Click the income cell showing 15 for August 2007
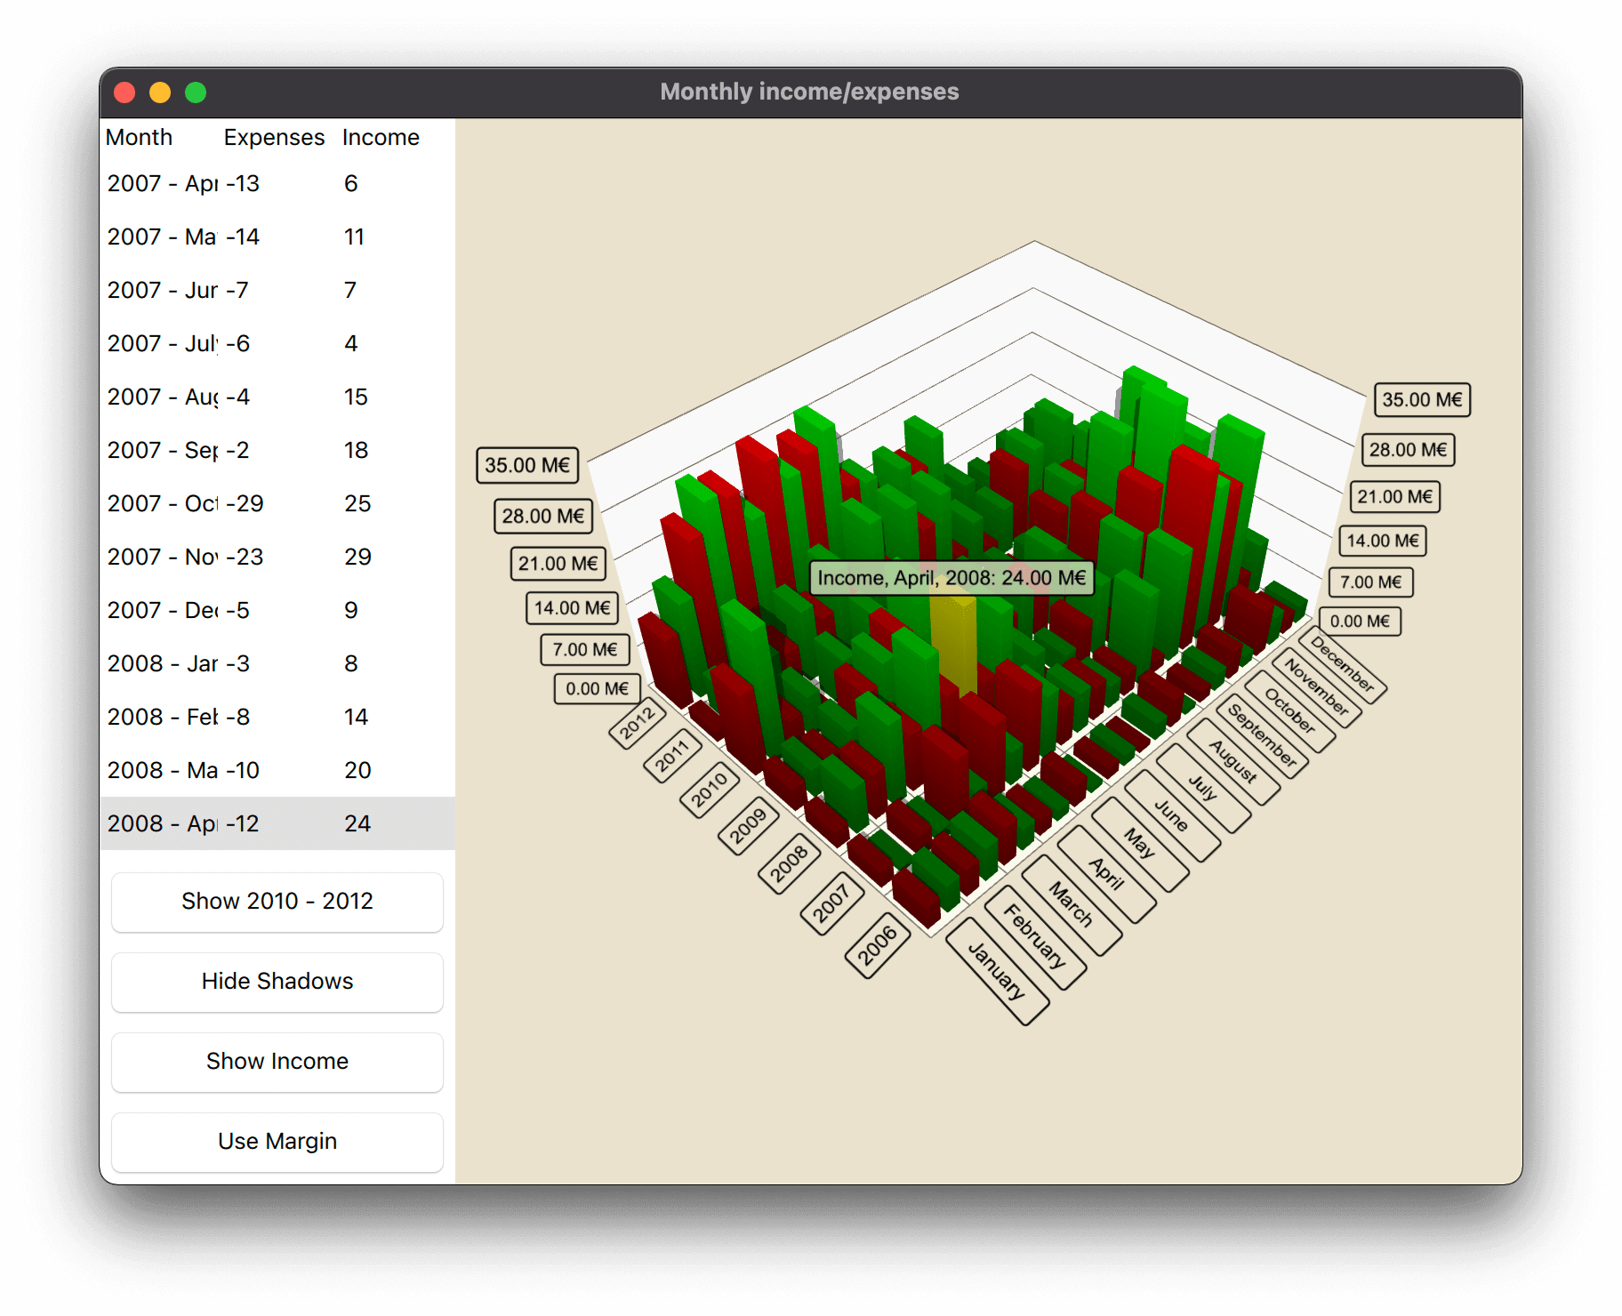Image resolution: width=1622 pixels, height=1316 pixels. coord(356,397)
